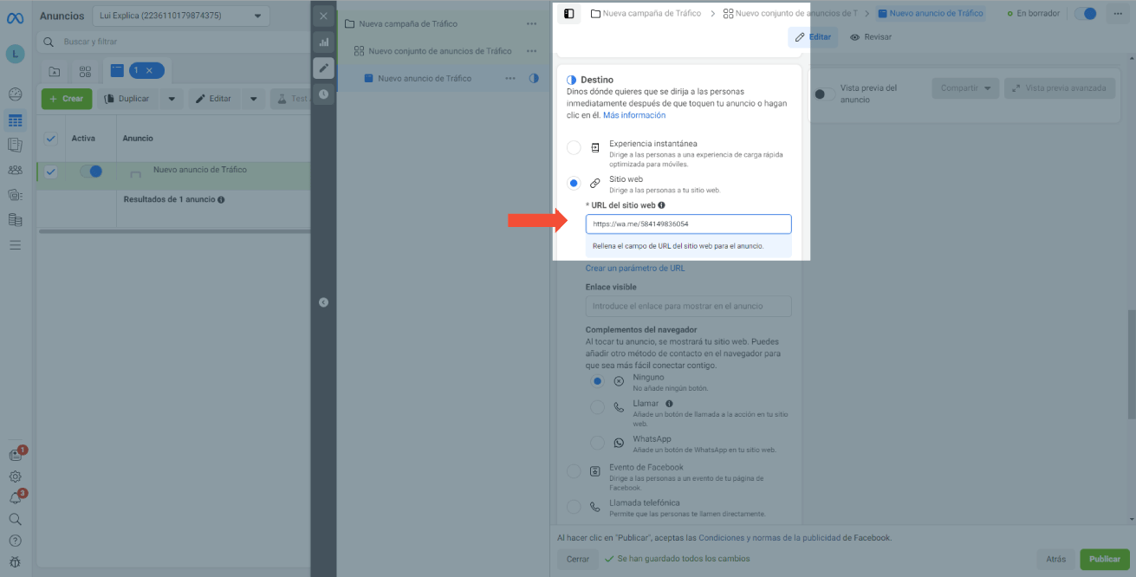Click the Cerrar button
Image resolution: width=1136 pixels, height=577 pixels.
pos(578,559)
